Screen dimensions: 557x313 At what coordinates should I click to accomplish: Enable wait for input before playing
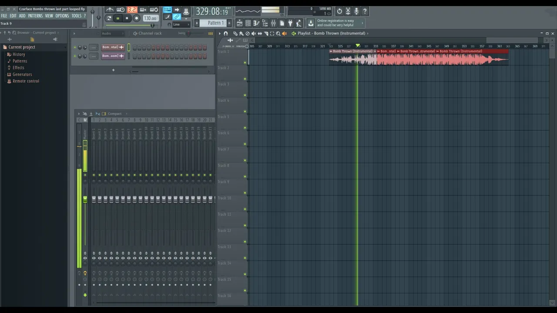pyautogui.click(x=121, y=10)
